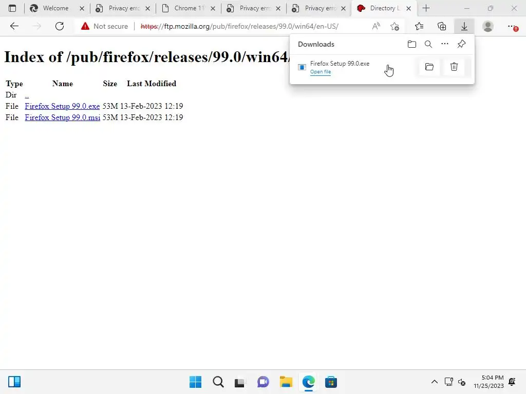This screenshot has width=526, height=394.
Task: Open clock and date on taskbar
Action: coord(489,382)
